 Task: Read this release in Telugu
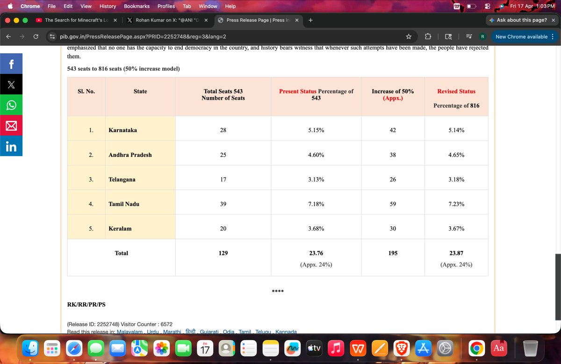tap(263, 332)
